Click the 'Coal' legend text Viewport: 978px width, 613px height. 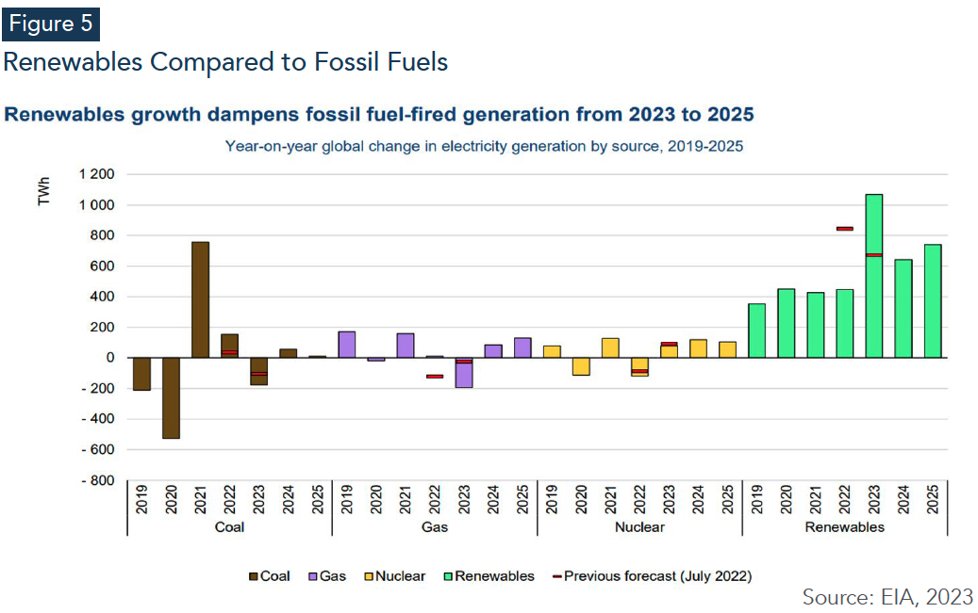275,577
